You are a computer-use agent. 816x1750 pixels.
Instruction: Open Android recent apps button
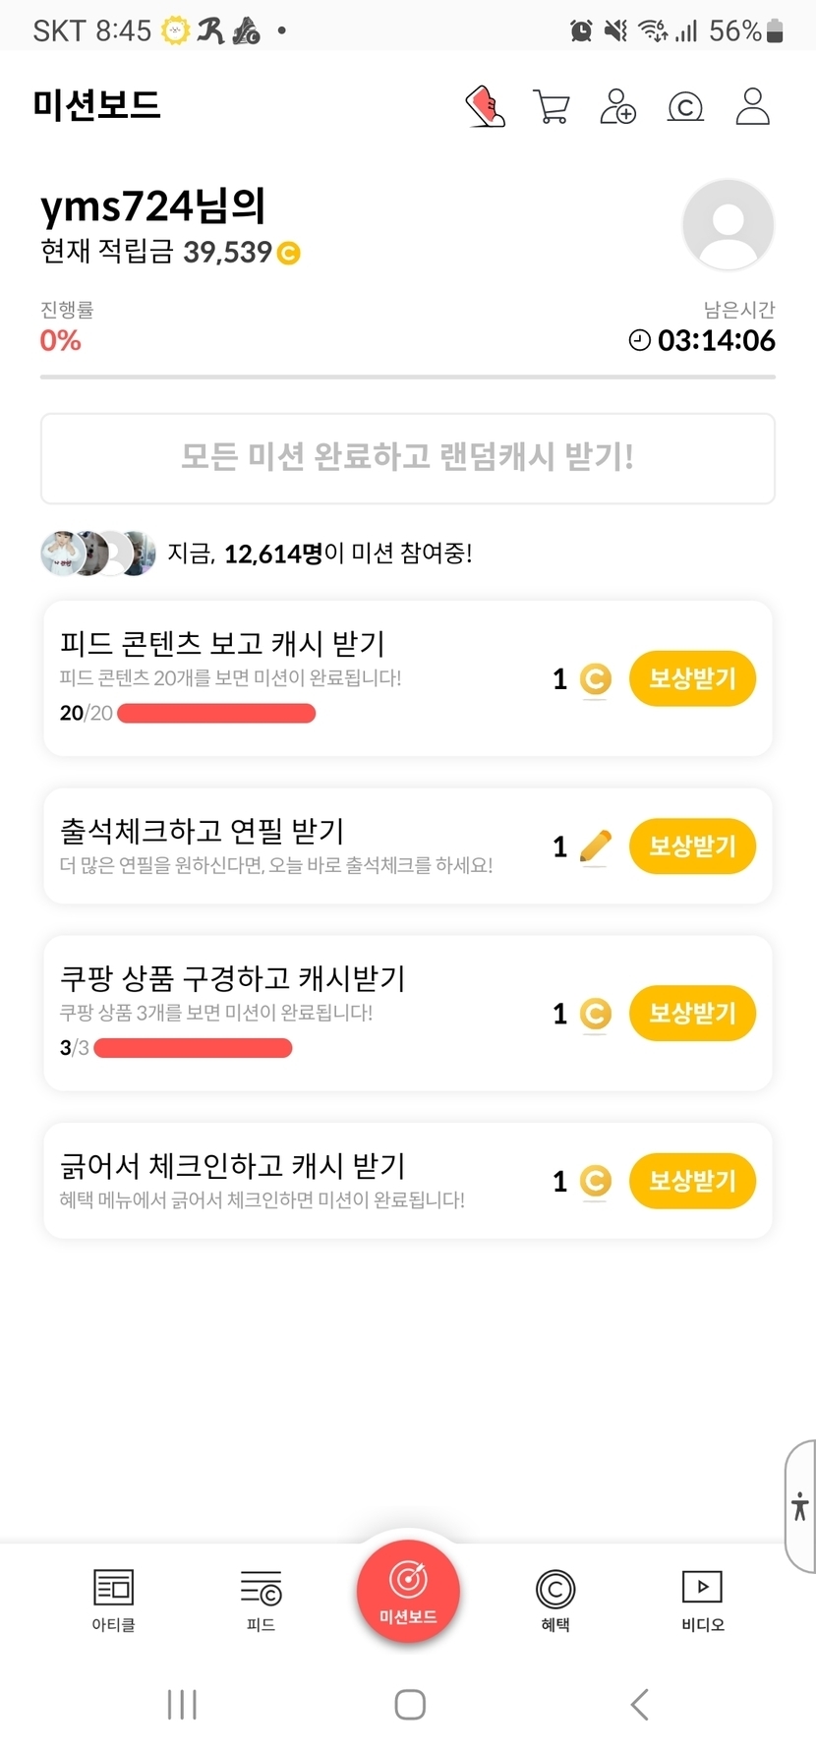click(x=182, y=1704)
